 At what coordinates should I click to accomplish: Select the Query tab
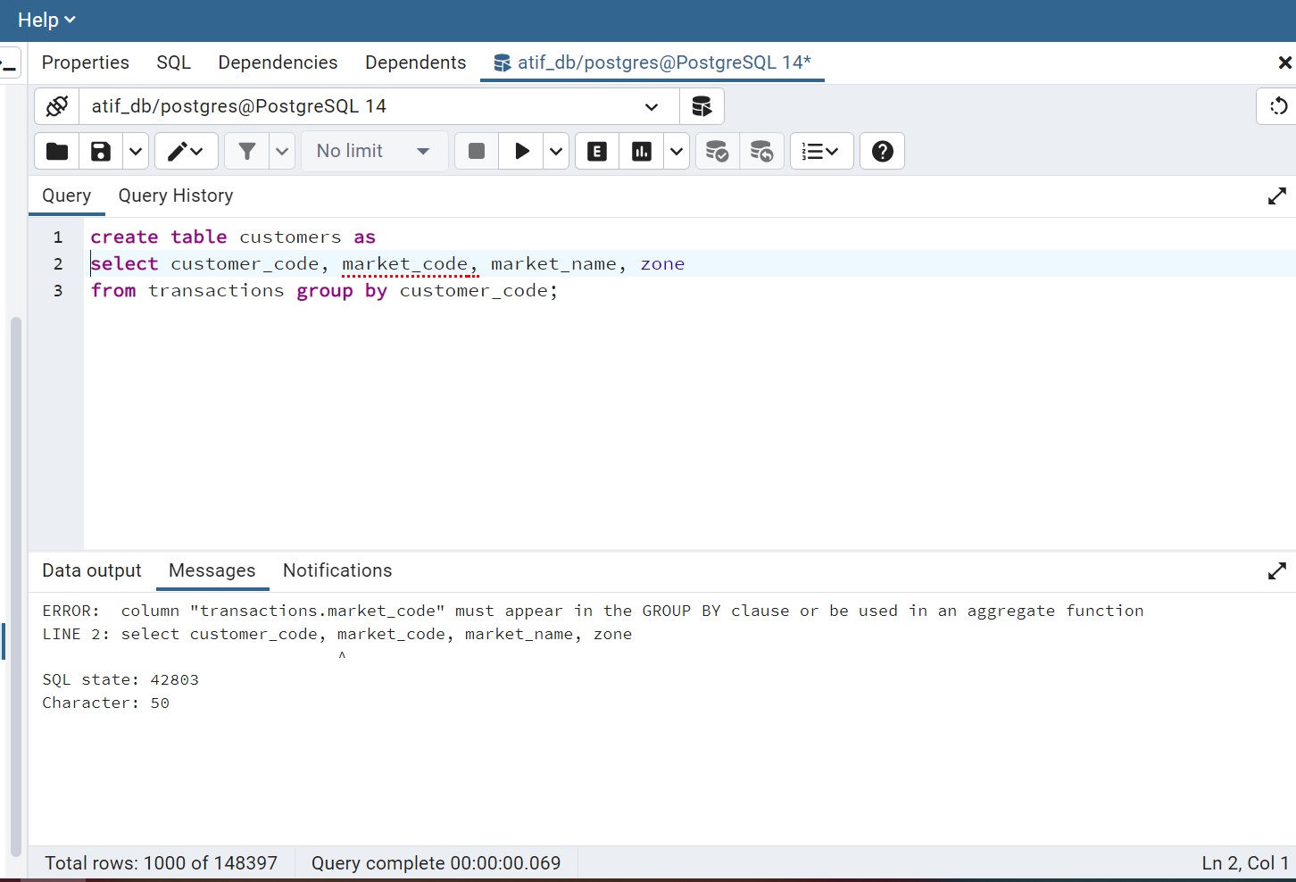[x=67, y=196]
